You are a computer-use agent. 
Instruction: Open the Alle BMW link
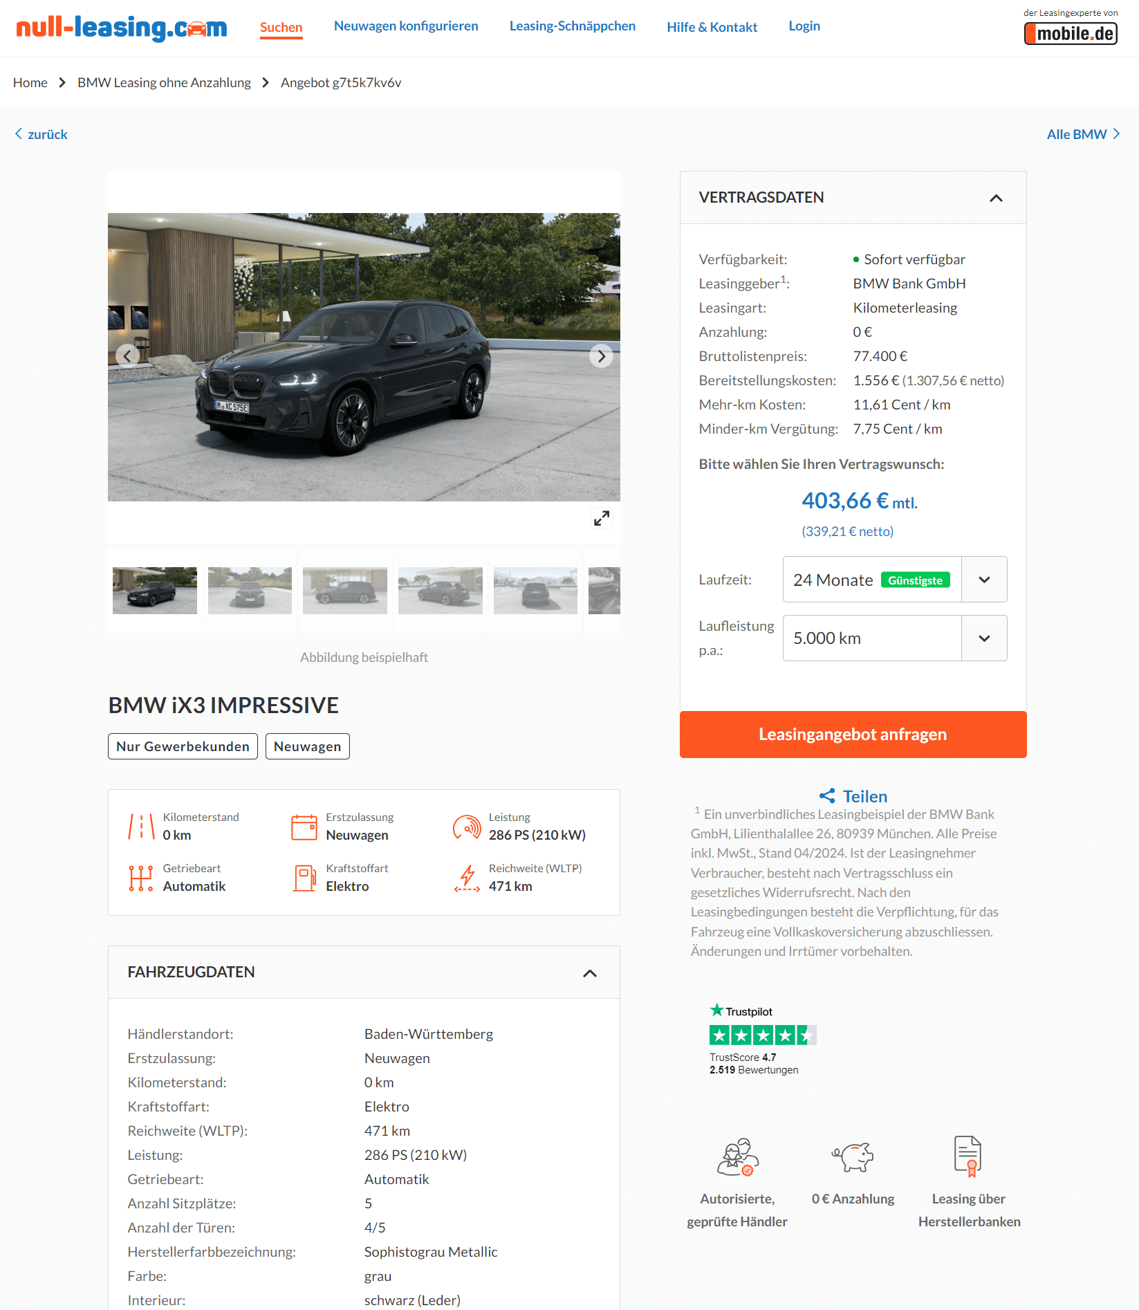click(1083, 134)
